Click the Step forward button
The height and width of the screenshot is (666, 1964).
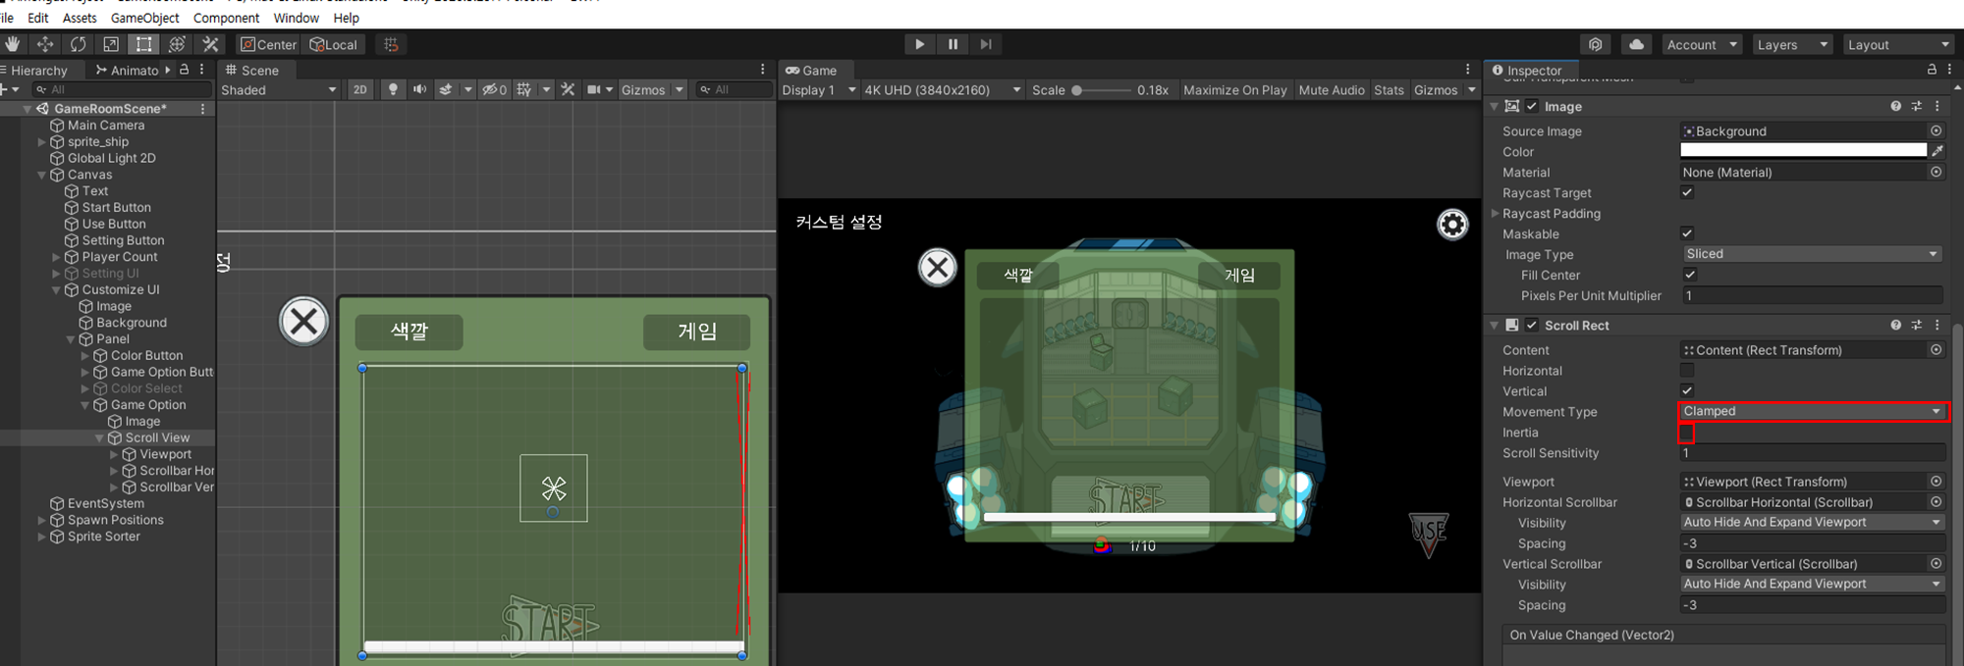tap(986, 44)
